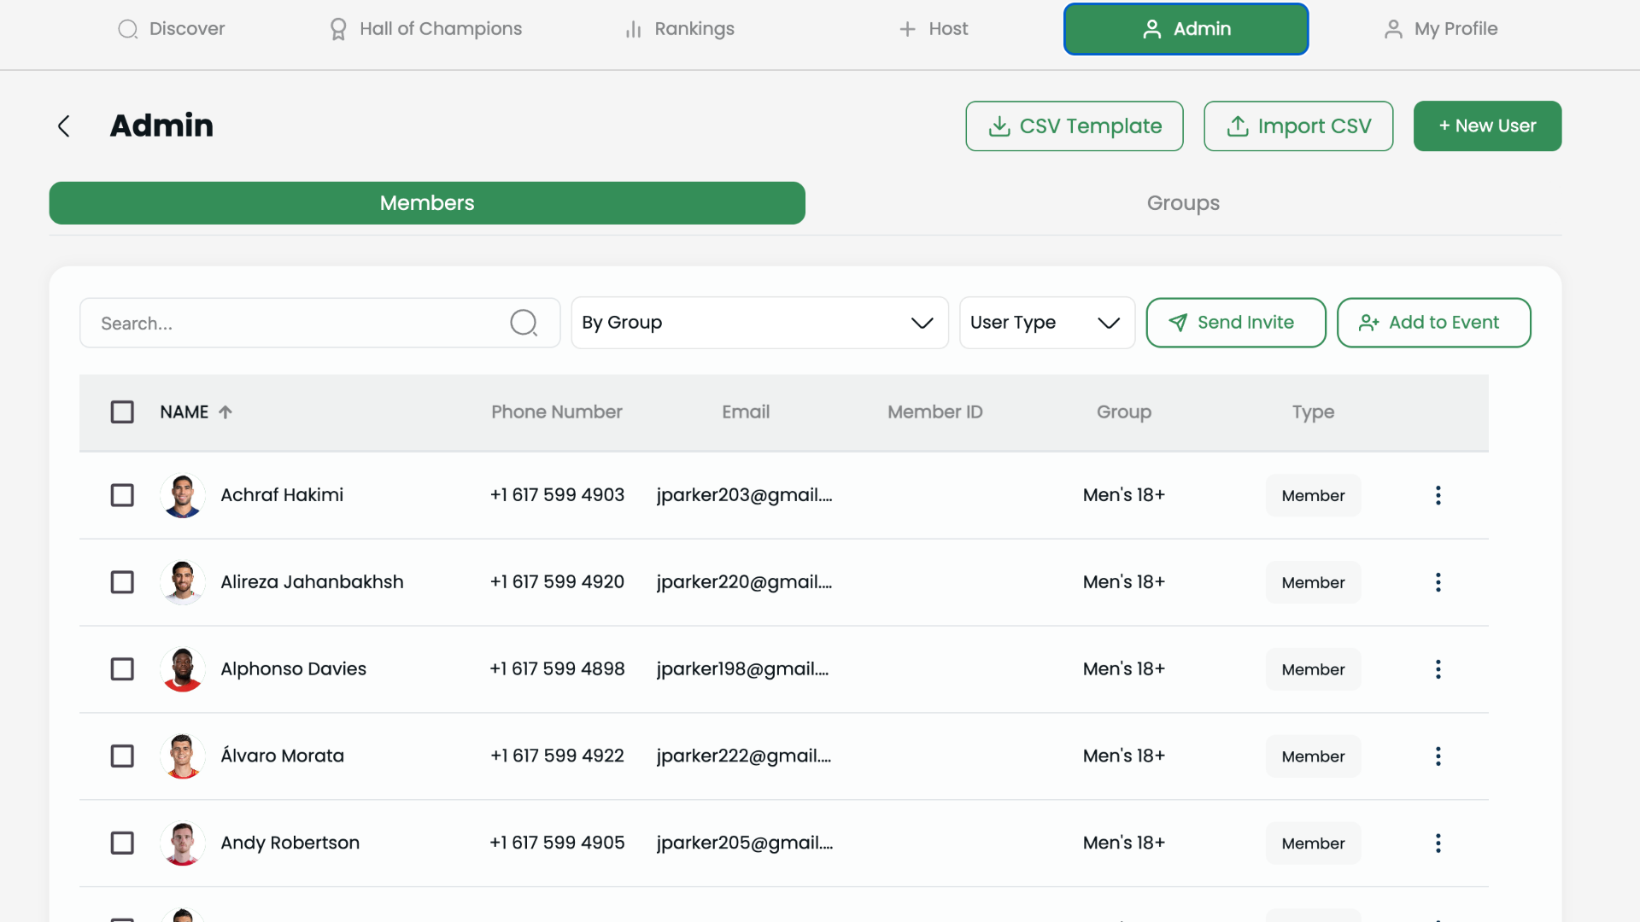Open the kebab menu for Achraf Hakimi
The image size is (1640, 922).
point(1438,495)
